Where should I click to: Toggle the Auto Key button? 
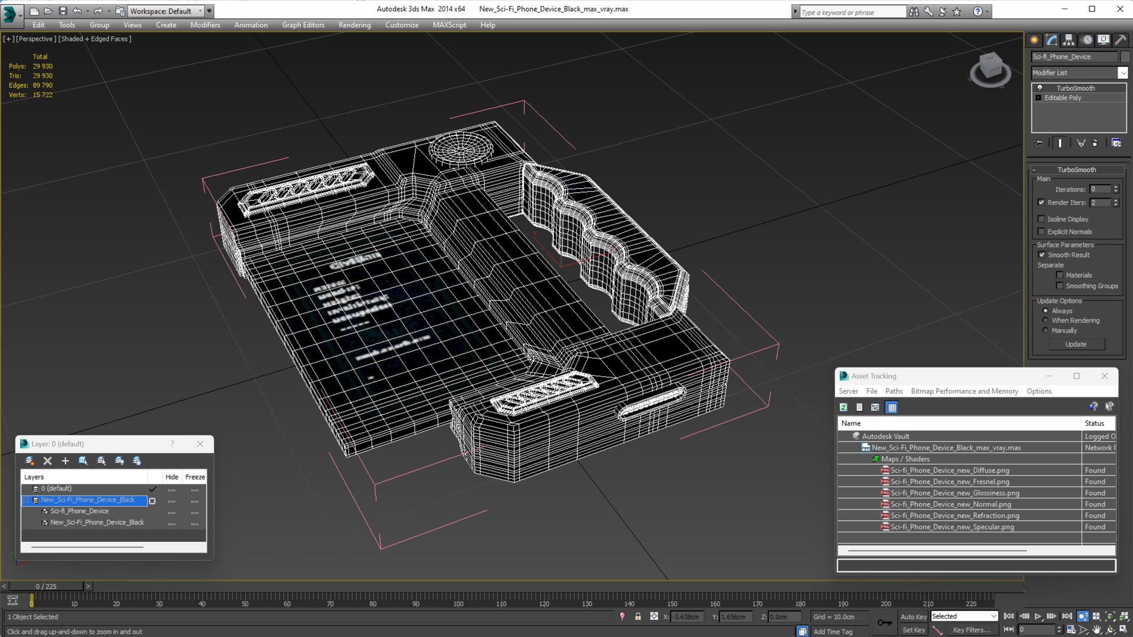pyautogui.click(x=913, y=616)
